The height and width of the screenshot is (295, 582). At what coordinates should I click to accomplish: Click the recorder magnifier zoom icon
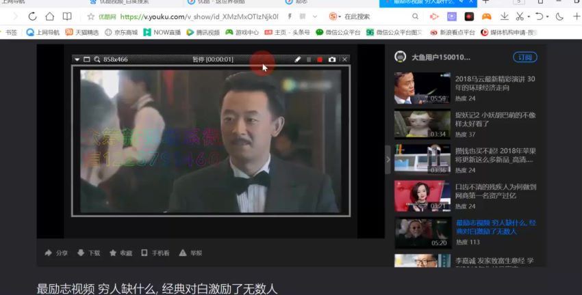coord(97,59)
